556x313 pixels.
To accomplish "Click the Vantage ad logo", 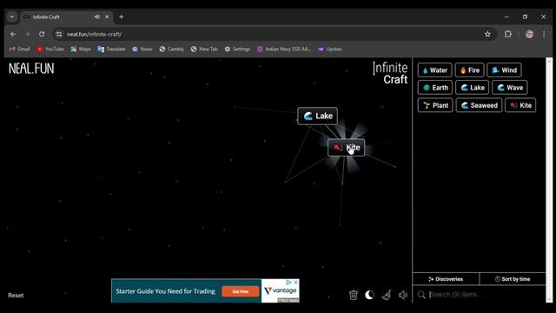I will click(280, 291).
